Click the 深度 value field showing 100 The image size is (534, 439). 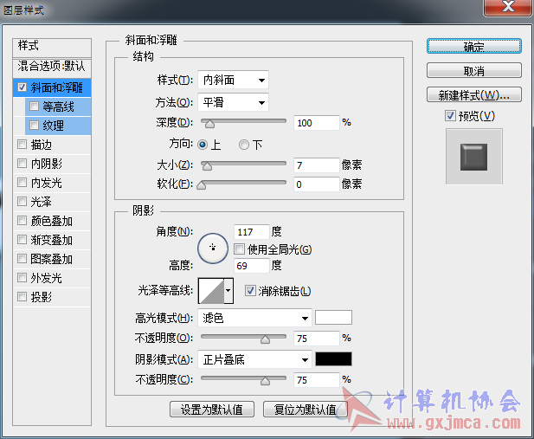click(317, 123)
